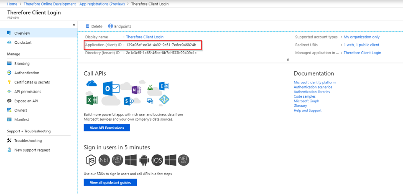The image size is (403, 194).
Task: Open Microsoft identity platform documentation link
Action: pyautogui.click(x=315, y=82)
